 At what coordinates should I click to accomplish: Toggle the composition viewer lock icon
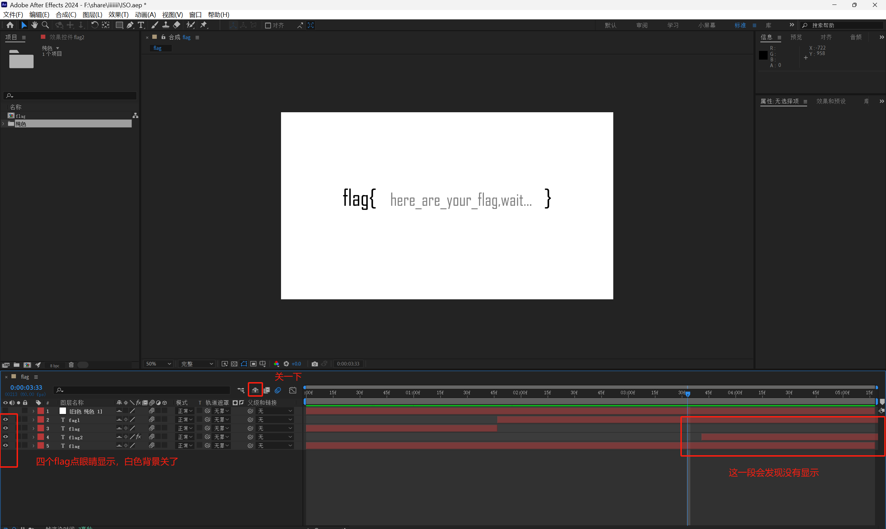click(163, 37)
